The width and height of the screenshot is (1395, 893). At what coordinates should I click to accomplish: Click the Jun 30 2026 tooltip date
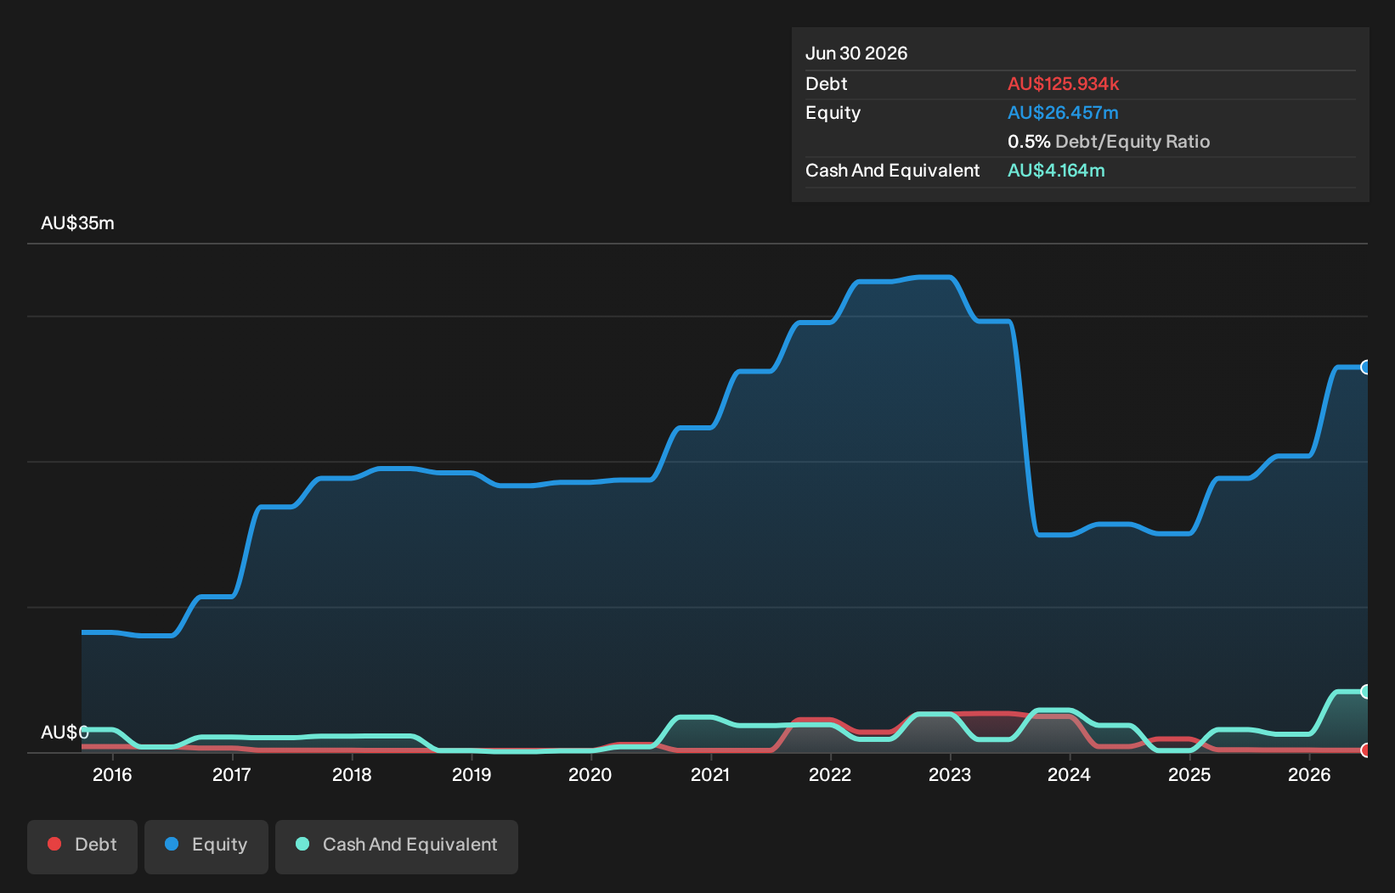[856, 53]
